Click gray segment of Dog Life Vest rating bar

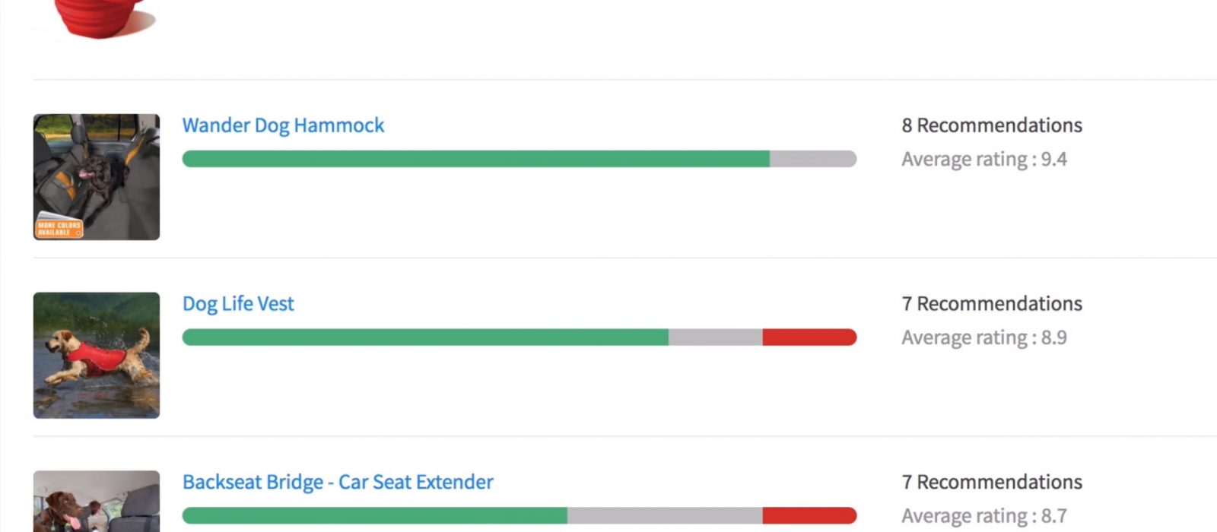pos(716,337)
